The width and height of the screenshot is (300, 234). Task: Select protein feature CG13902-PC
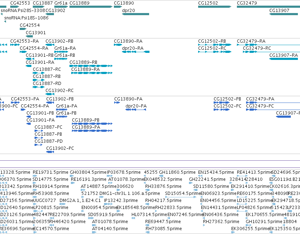point(50,152)
